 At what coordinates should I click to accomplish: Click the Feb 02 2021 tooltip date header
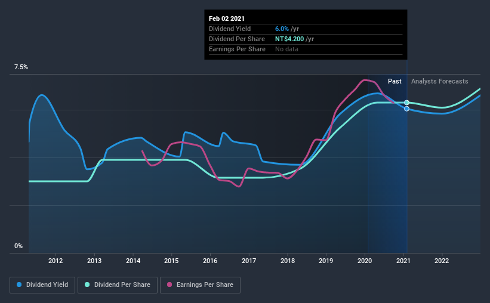(x=227, y=18)
